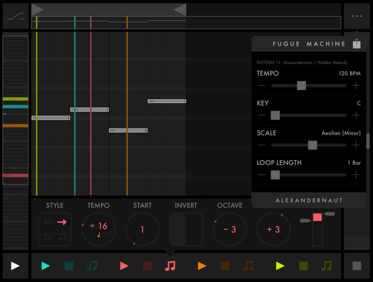Image resolution: width=373 pixels, height=282 pixels.
Task: Click the Aeolian (Minor) scale value
Action: [x=341, y=133]
